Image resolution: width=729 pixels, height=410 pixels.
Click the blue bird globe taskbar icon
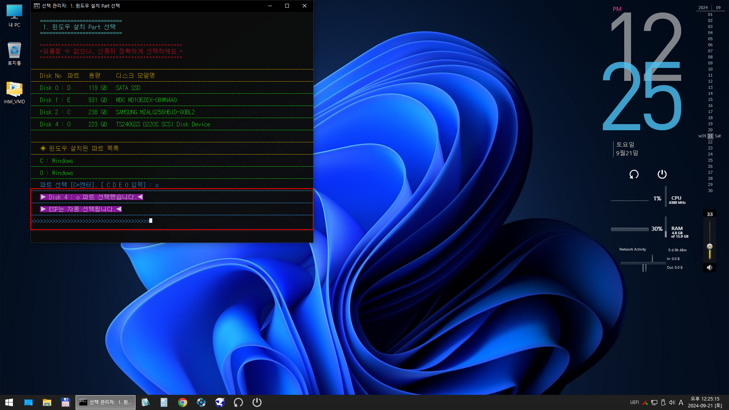(220, 402)
